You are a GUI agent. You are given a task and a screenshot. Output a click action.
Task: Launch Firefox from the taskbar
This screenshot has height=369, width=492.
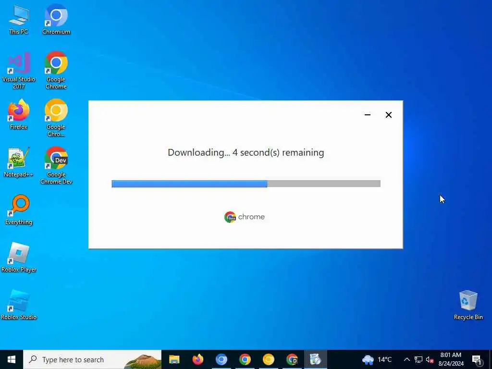coord(197,359)
